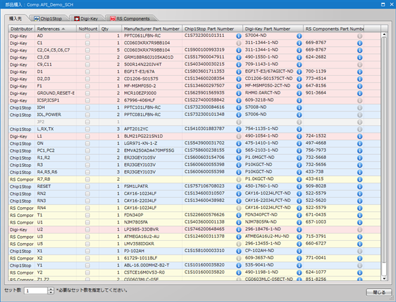Screen dimensions: 396x302
Task: Toggle NoMount checkbox for row RESET
Action: point(87,187)
